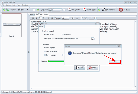Click the vertical scrollbar down arrow
This screenshot has height=94, width=138.
(135, 87)
